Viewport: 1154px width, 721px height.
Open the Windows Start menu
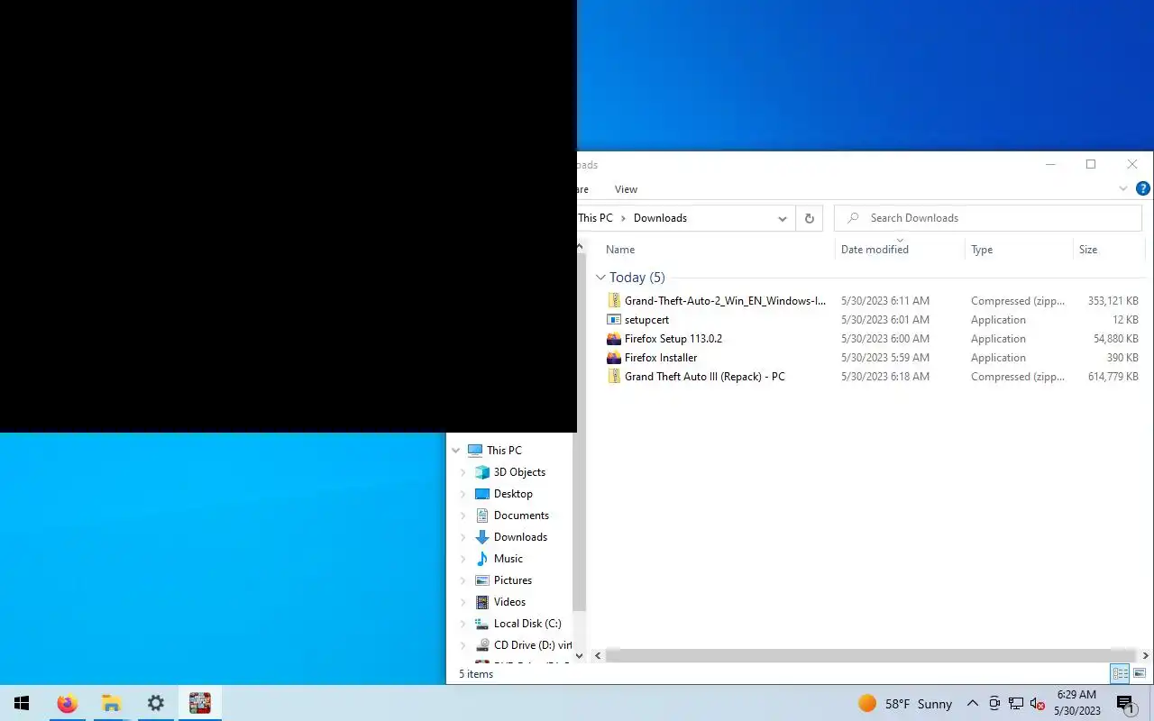click(22, 703)
